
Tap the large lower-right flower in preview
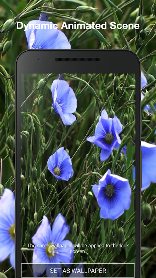tap(112, 195)
